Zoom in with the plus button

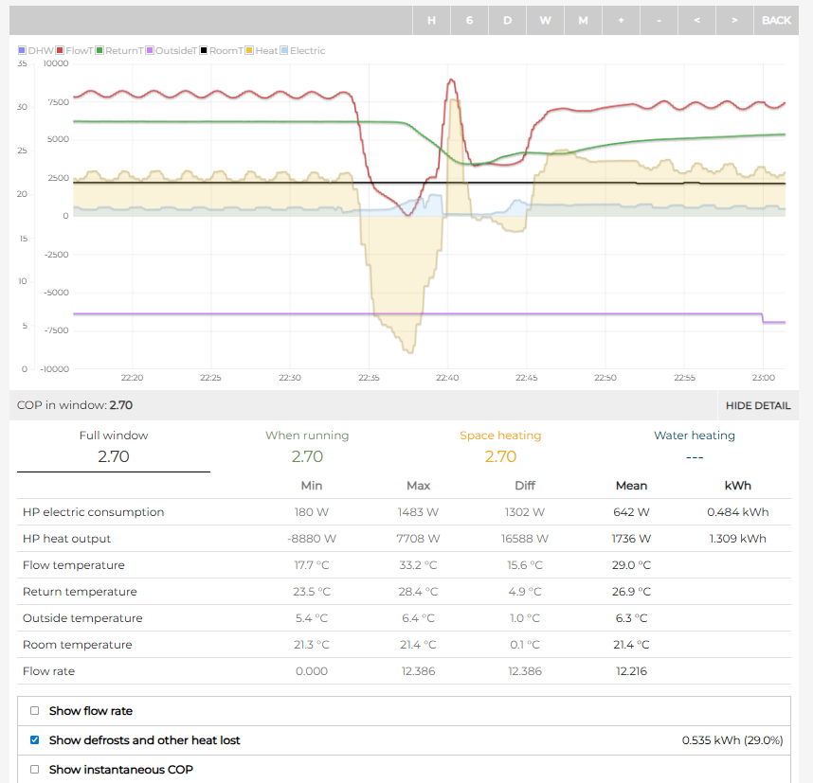pos(621,20)
